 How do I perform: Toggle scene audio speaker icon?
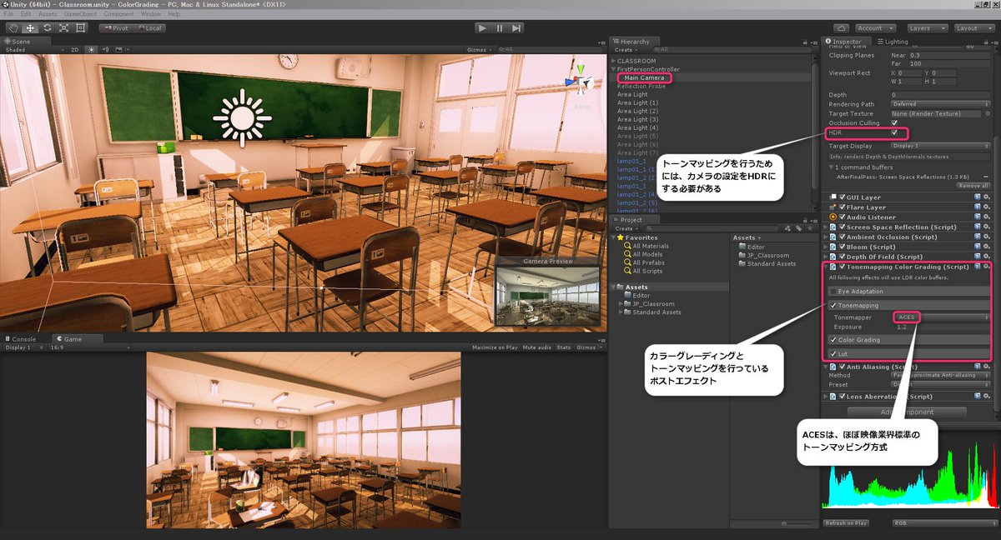(x=104, y=50)
